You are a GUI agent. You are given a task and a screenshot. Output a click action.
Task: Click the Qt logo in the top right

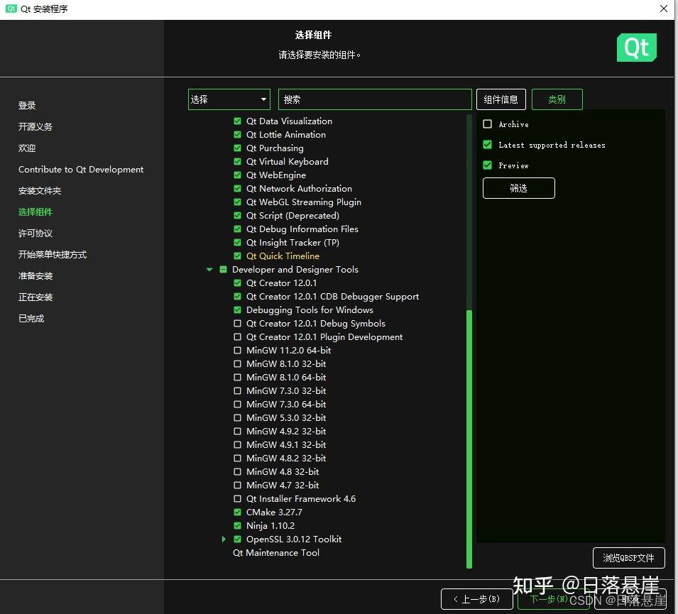coord(636,48)
